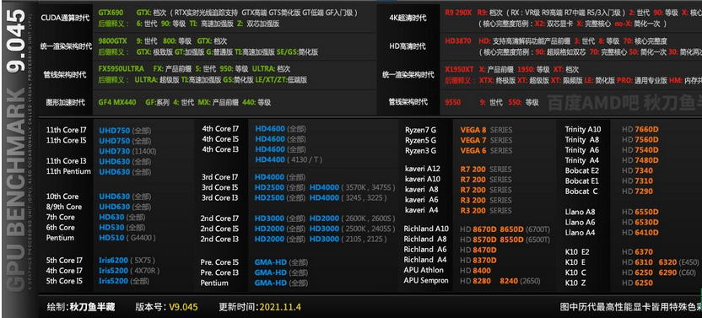Click the HD 8670D entry
This screenshot has height=318, width=702.
coord(478,229)
